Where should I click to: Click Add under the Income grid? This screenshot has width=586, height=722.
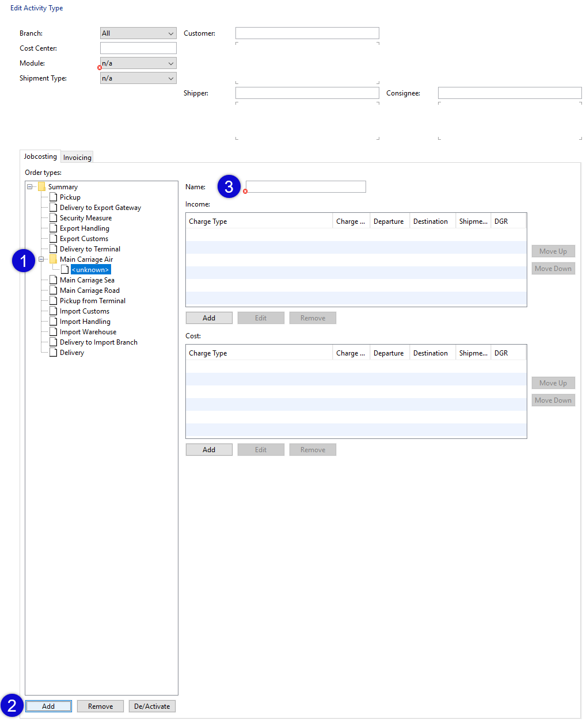[208, 318]
